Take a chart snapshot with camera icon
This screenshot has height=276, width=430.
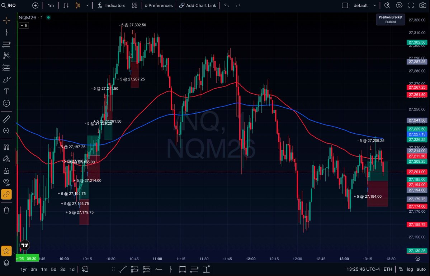[x=423, y=5]
